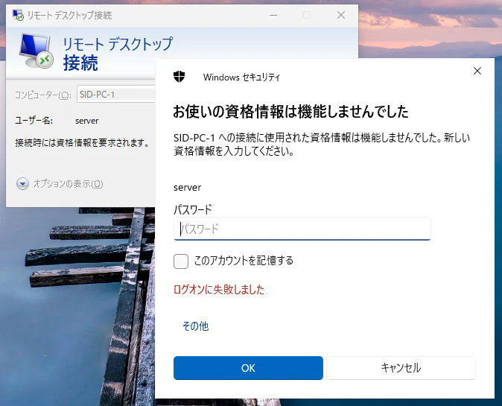
Task: Click the お使いの資格情報は機能しませんでした heading
Action: click(290, 112)
